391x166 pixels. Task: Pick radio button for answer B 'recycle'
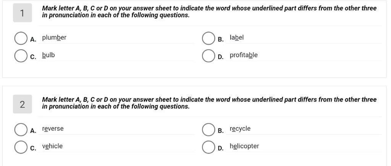click(208, 130)
